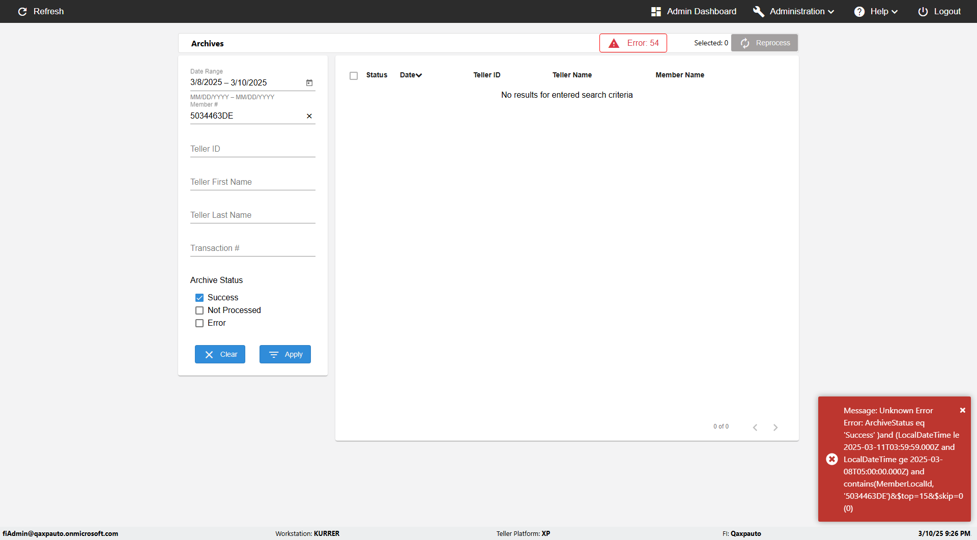Uncheck the Success archive status
This screenshot has width=977, height=540.
199,298
